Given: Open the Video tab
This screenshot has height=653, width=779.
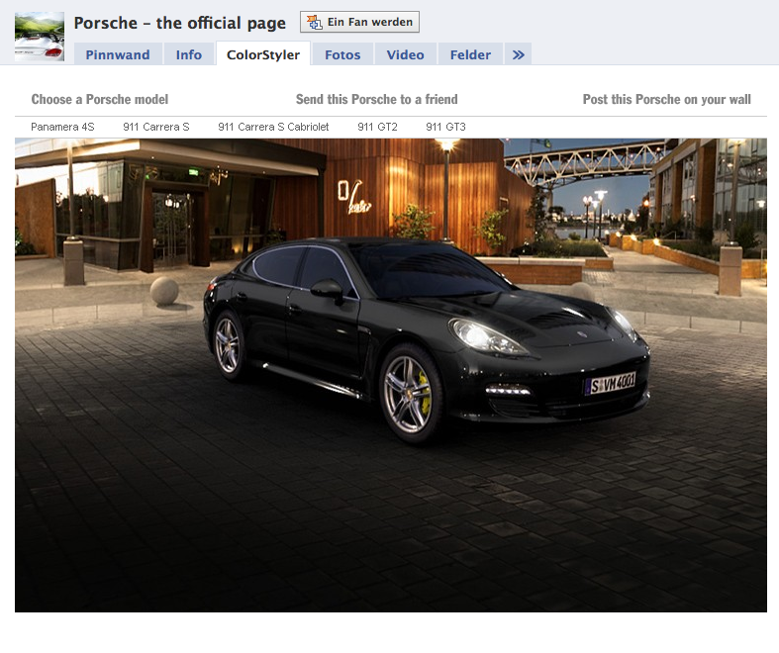Looking at the screenshot, I should coord(405,54).
